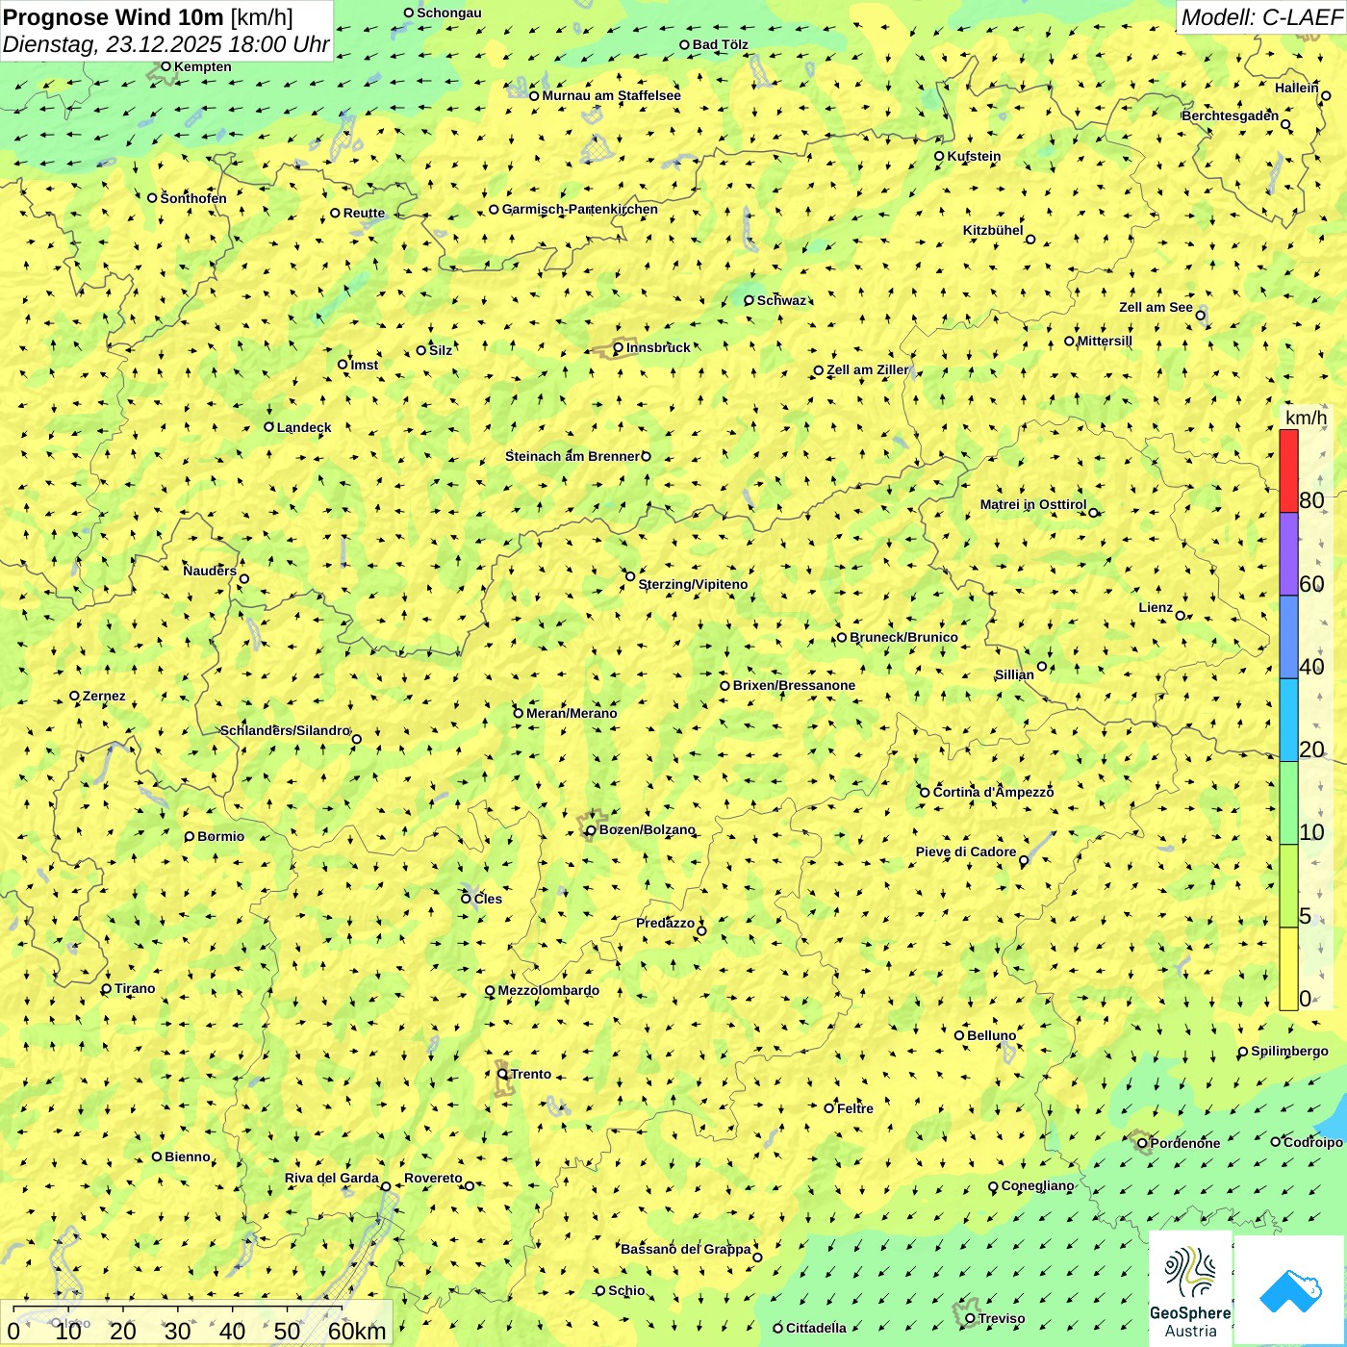Image resolution: width=1347 pixels, height=1347 pixels.
Task: Click the Riva del Garda marker
Action: pos(386,1186)
